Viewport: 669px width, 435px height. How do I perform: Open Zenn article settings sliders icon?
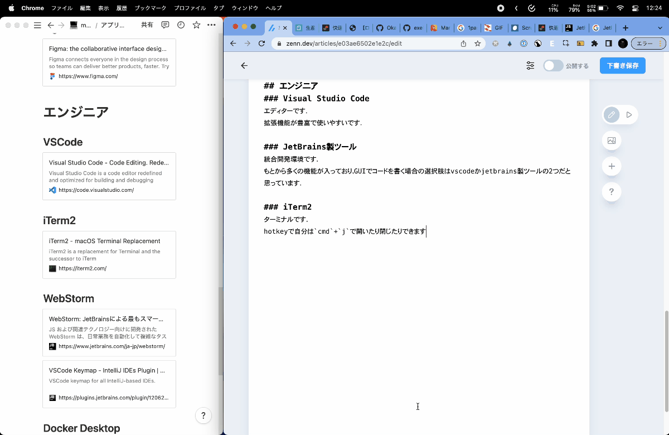(530, 66)
